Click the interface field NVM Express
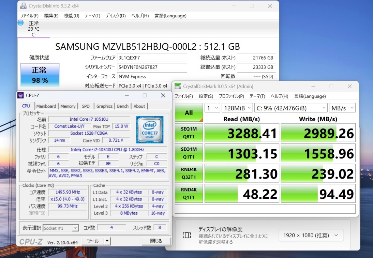Screen dimensions: 373x258 click(x=152, y=76)
